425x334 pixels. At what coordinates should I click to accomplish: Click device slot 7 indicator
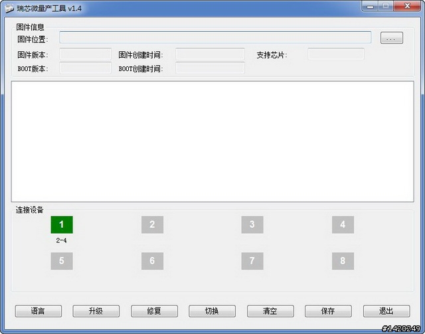[252, 261]
